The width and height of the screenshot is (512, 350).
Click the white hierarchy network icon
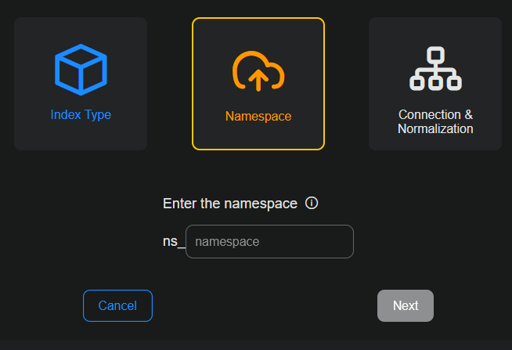tap(435, 69)
